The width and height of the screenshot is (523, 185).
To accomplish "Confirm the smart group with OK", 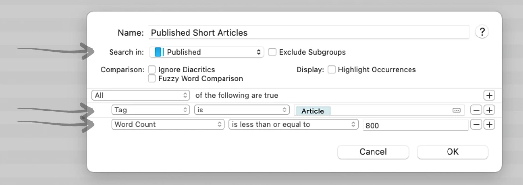I will (452, 152).
